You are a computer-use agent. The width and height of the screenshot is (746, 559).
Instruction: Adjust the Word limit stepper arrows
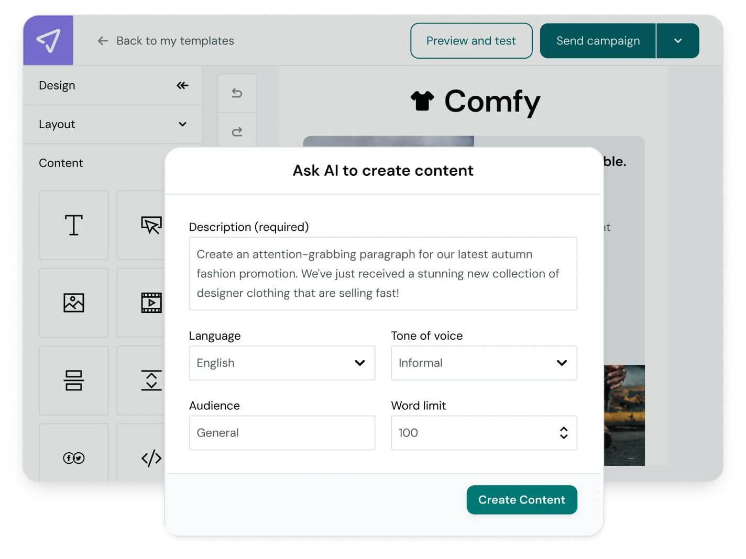564,433
